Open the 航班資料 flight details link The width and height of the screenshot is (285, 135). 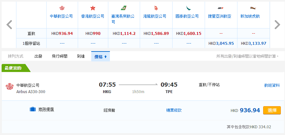click(x=272, y=85)
